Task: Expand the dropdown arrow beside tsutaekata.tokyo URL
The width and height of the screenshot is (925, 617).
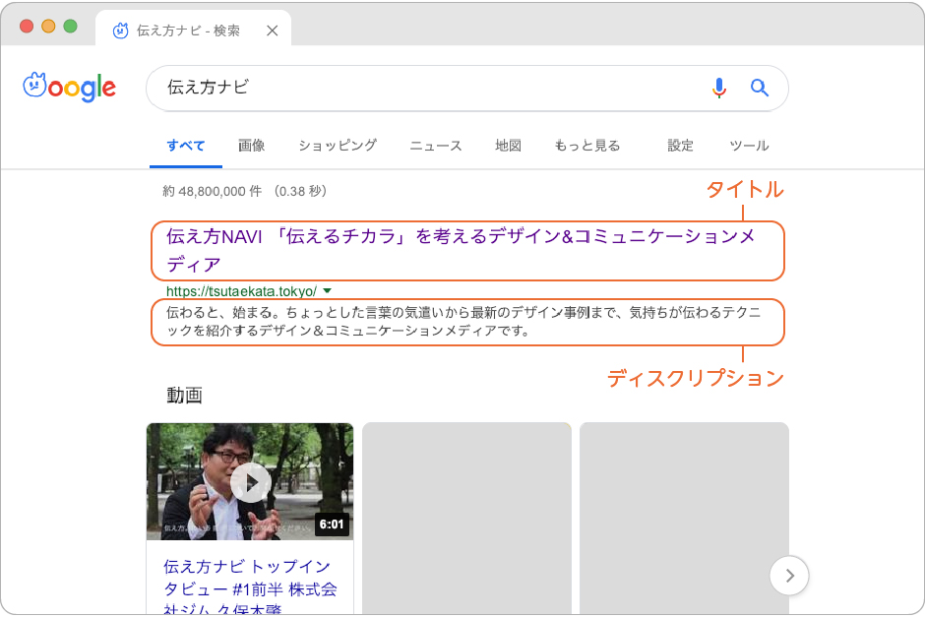Action: [328, 291]
